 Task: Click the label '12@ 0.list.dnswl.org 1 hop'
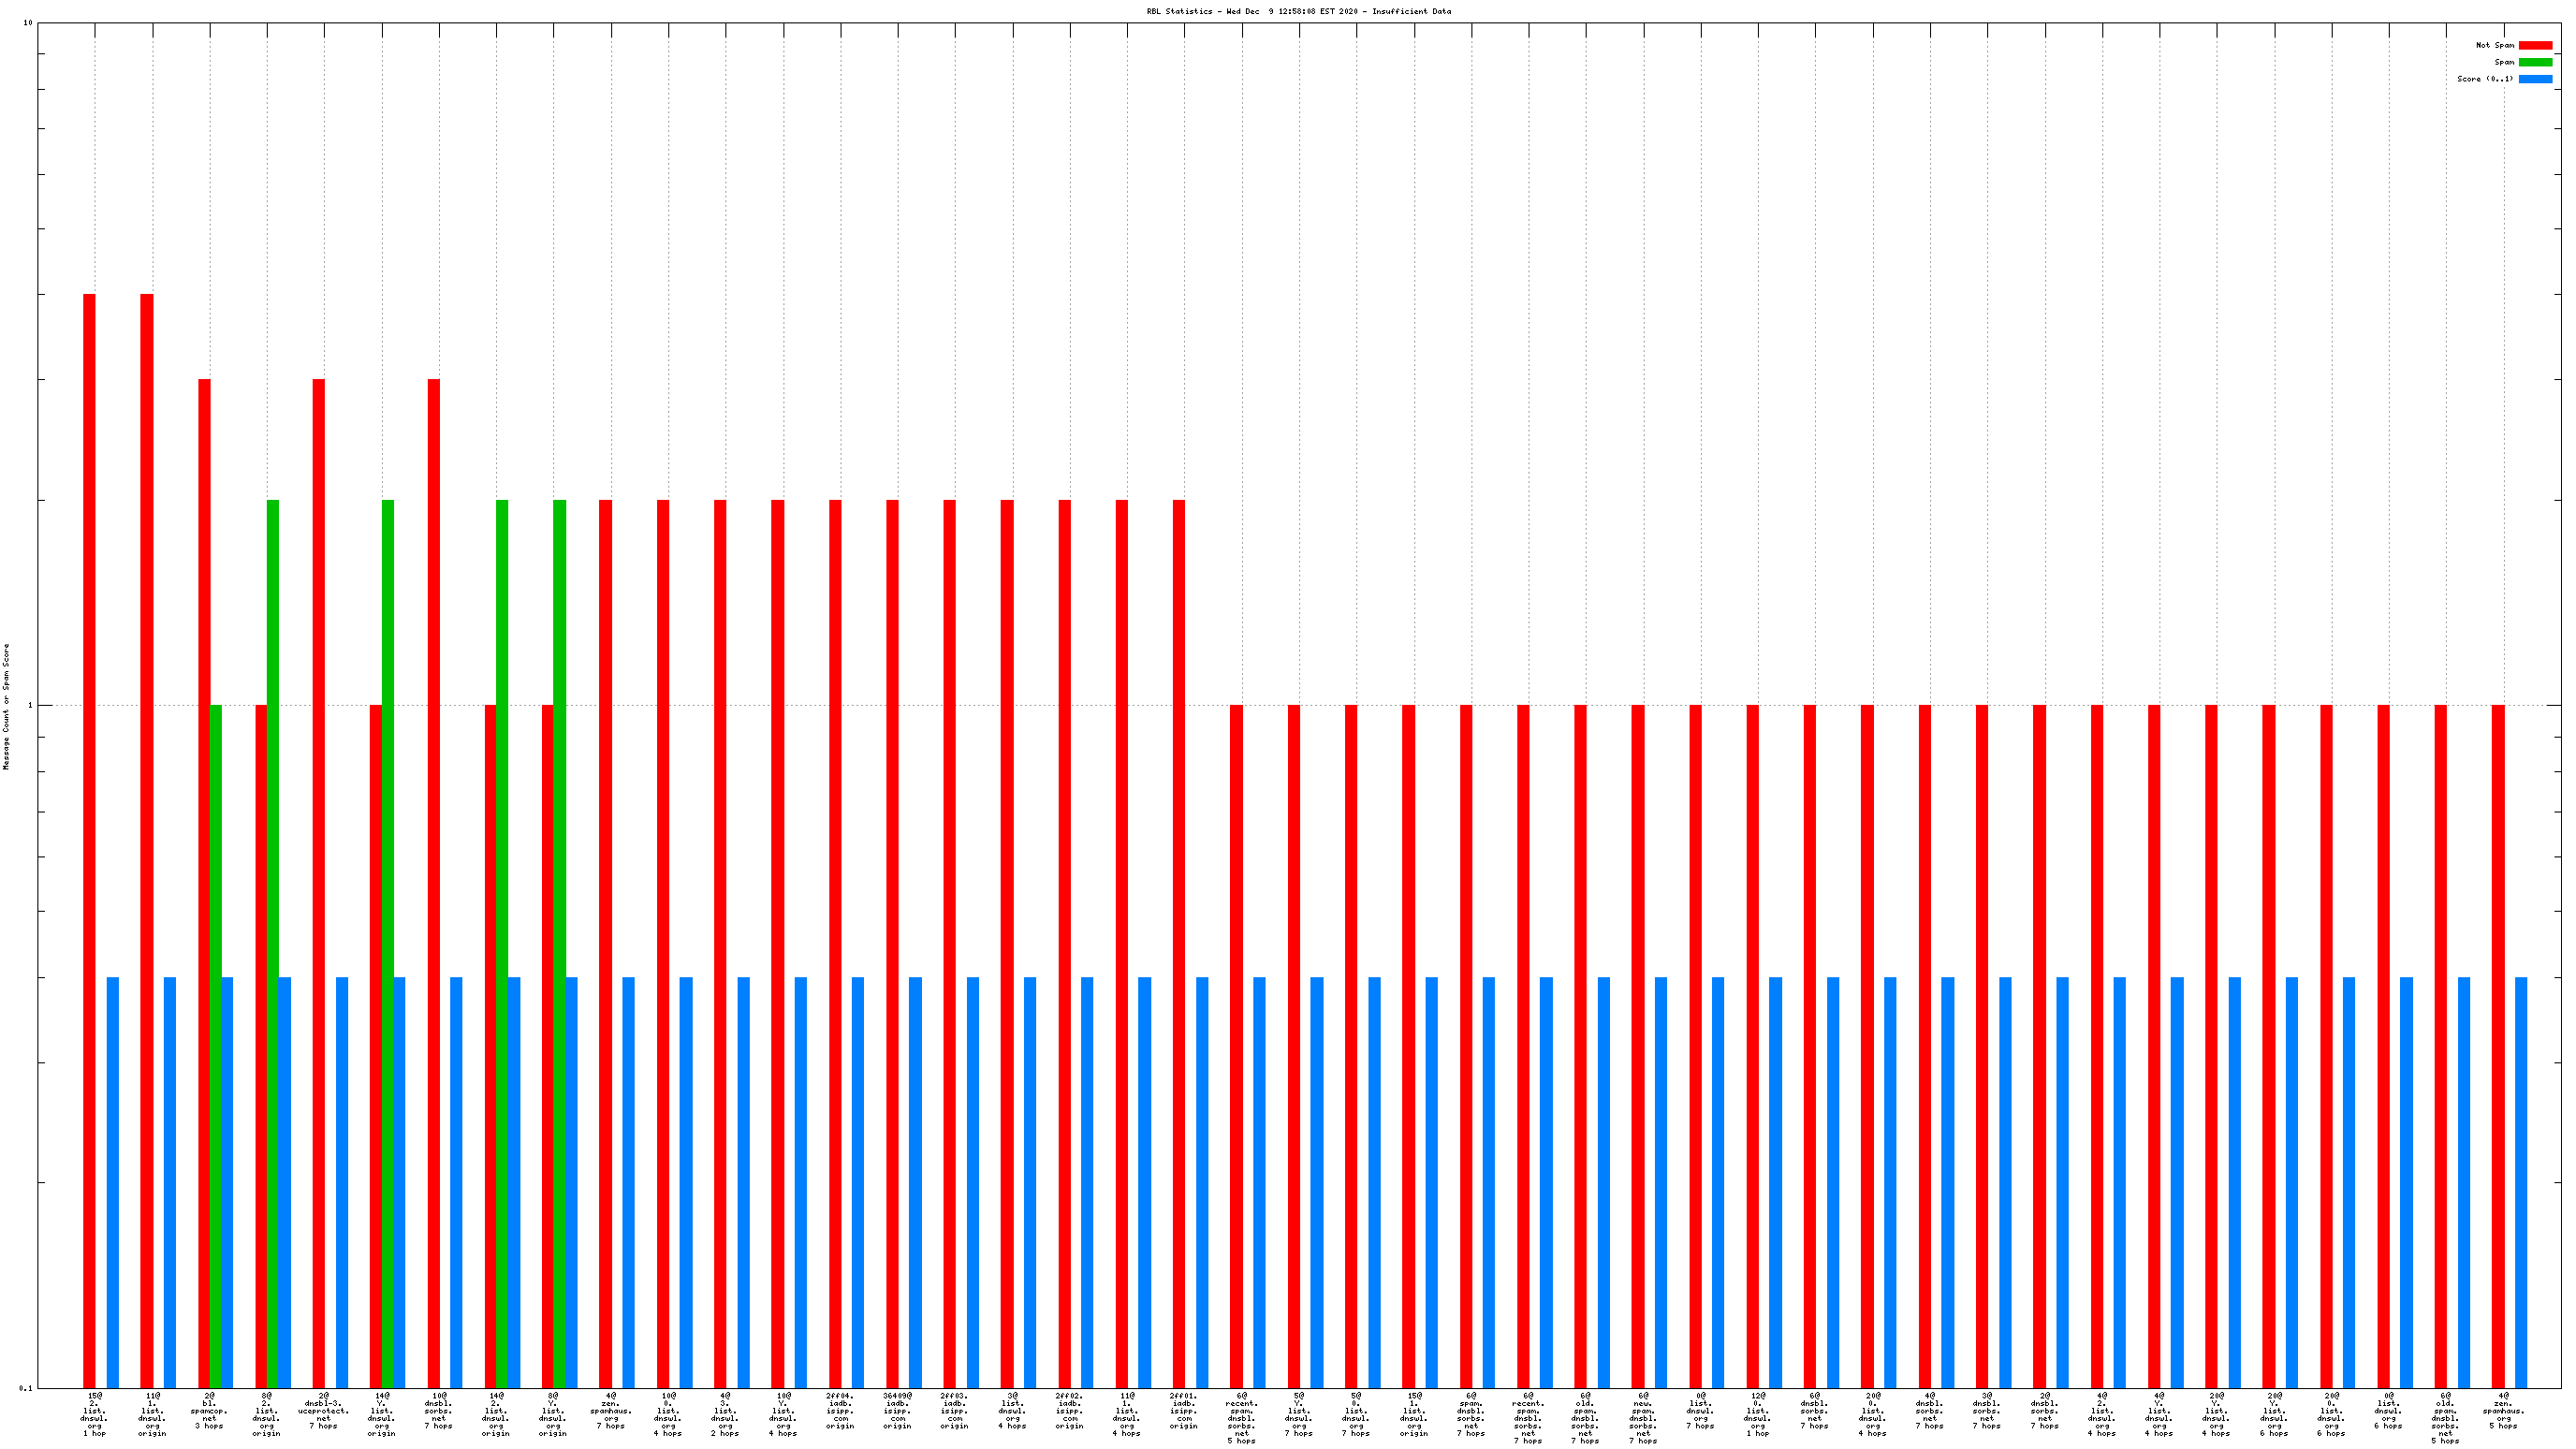(x=1757, y=1413)
